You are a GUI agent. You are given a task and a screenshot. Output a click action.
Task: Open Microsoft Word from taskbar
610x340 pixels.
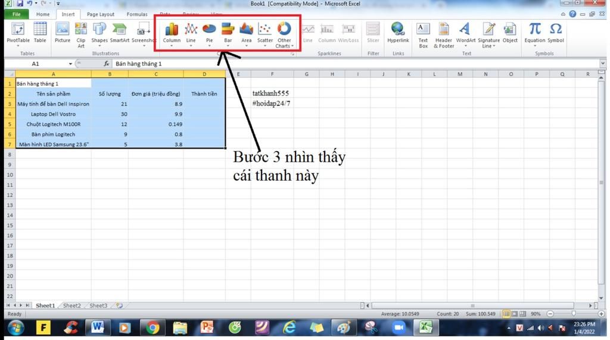point(97,328)
